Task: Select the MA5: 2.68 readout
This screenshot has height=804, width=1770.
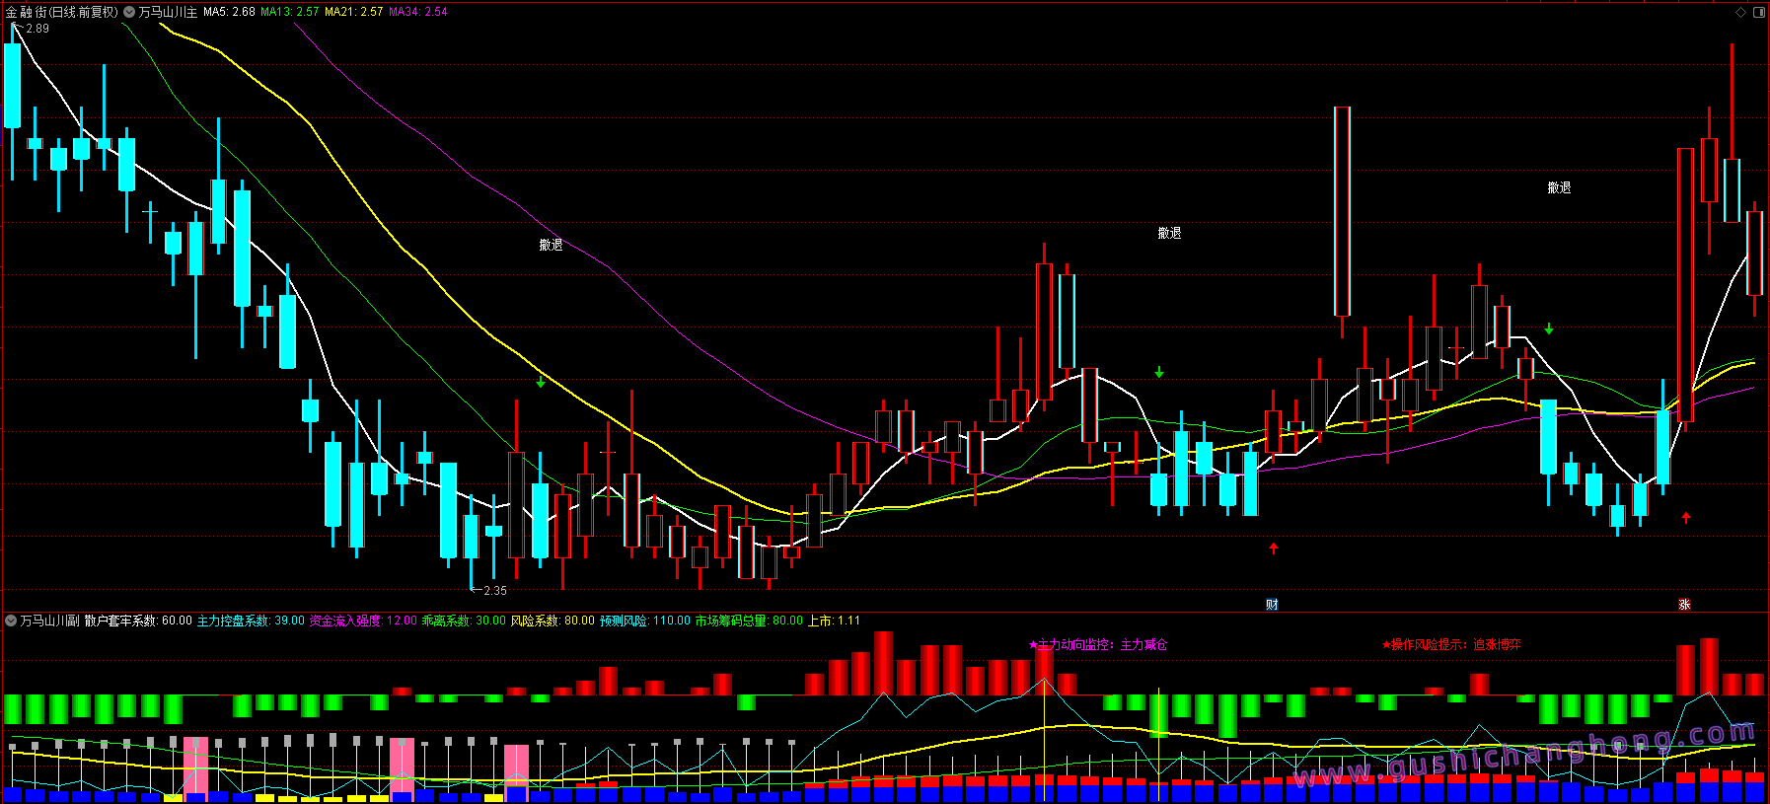Action: click(x=229, y=12)
